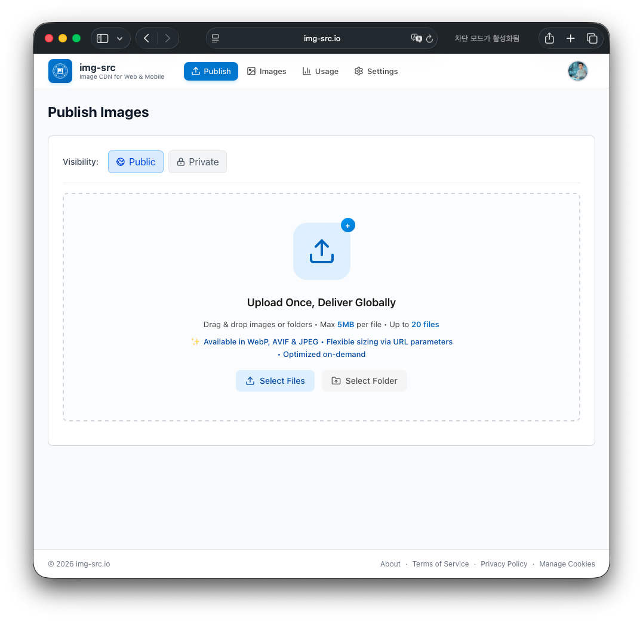Click the img-src globe logo icon
Screen dimensions: 643x622
coord(60,71)
